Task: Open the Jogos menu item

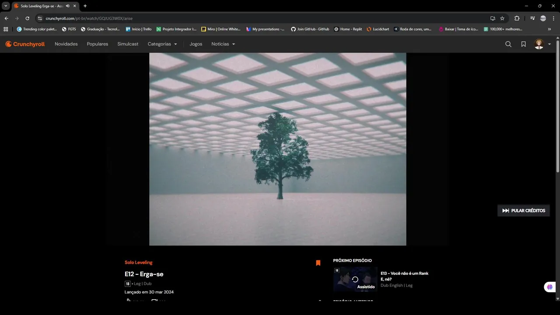Action: tap(196, 44)
